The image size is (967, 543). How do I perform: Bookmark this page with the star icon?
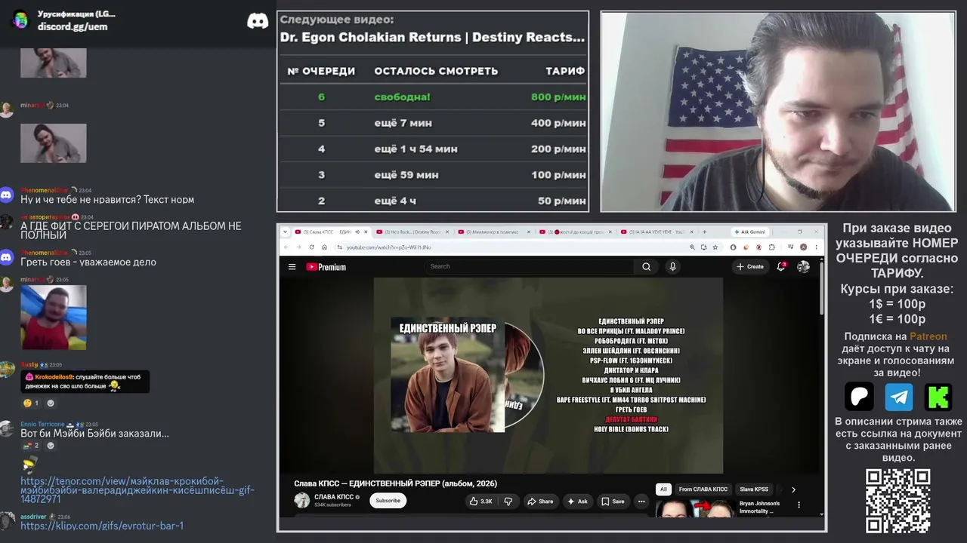pos(714,247)
